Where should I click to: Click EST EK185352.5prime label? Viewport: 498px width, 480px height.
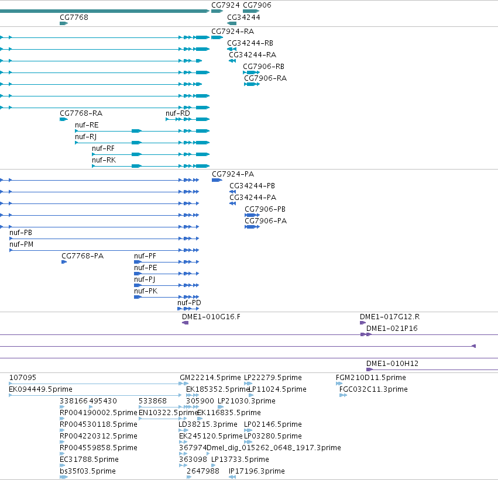(217, 389)
